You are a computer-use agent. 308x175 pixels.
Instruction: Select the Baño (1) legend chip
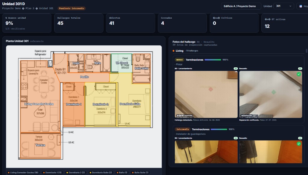122,173
